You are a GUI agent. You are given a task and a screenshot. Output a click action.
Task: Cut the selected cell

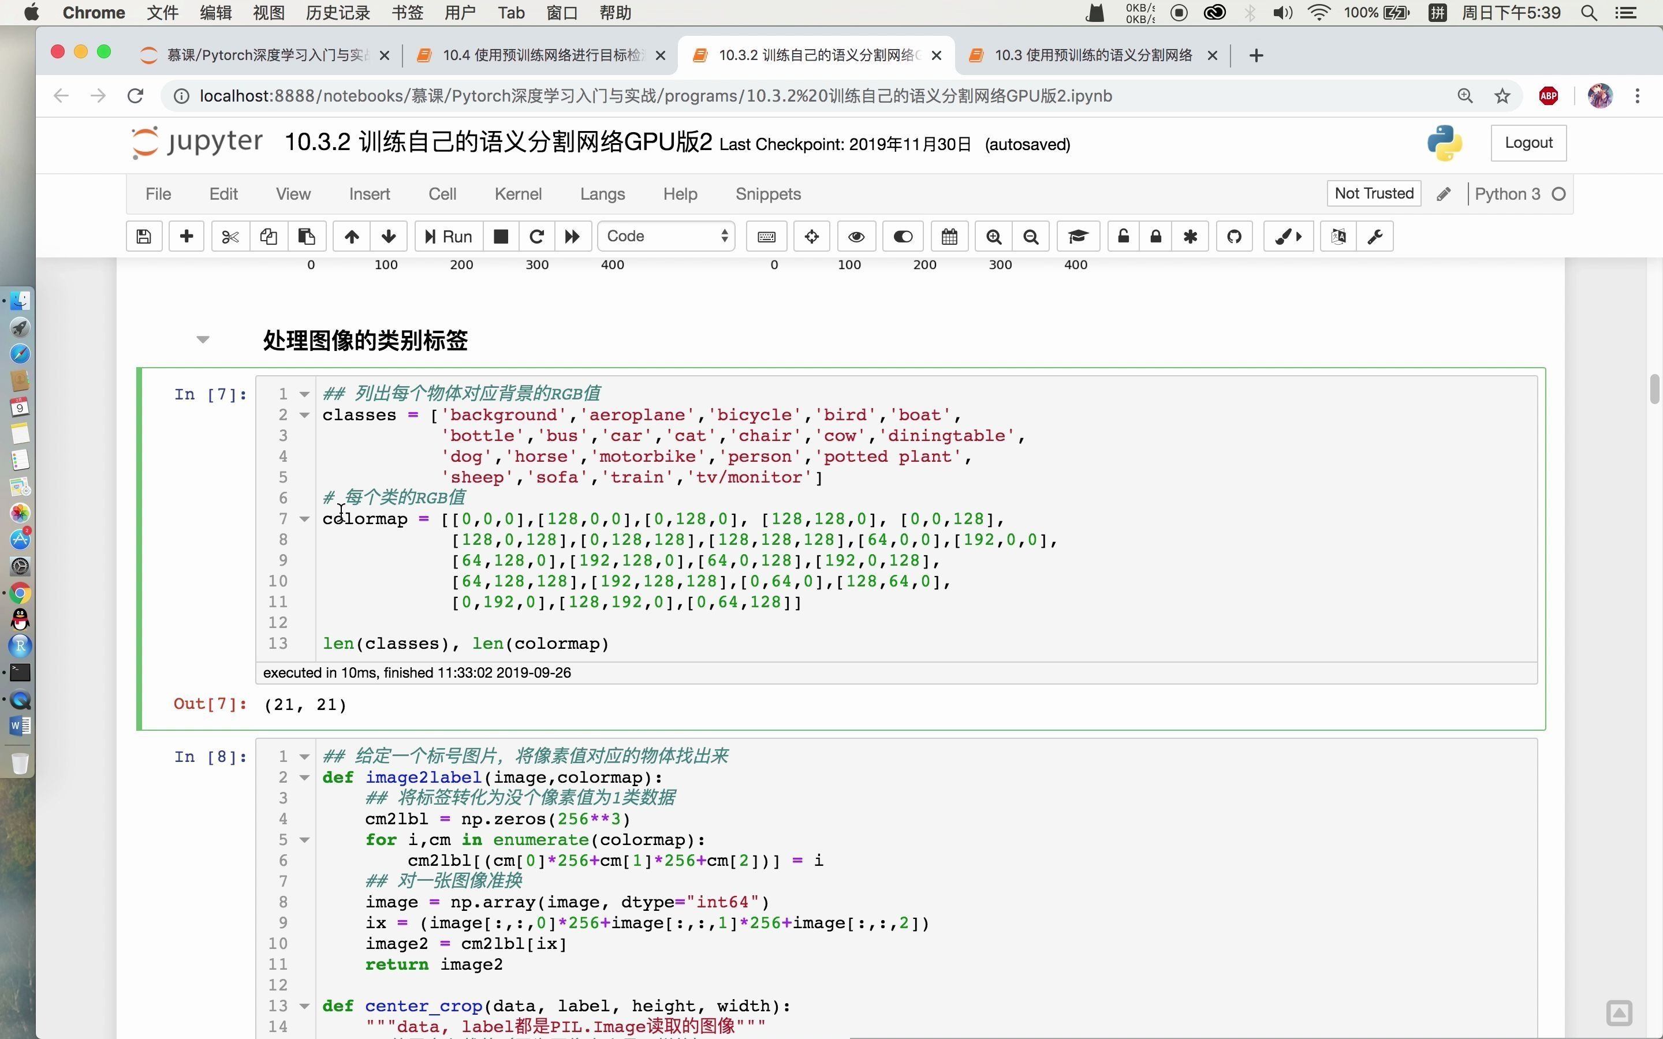230,237
